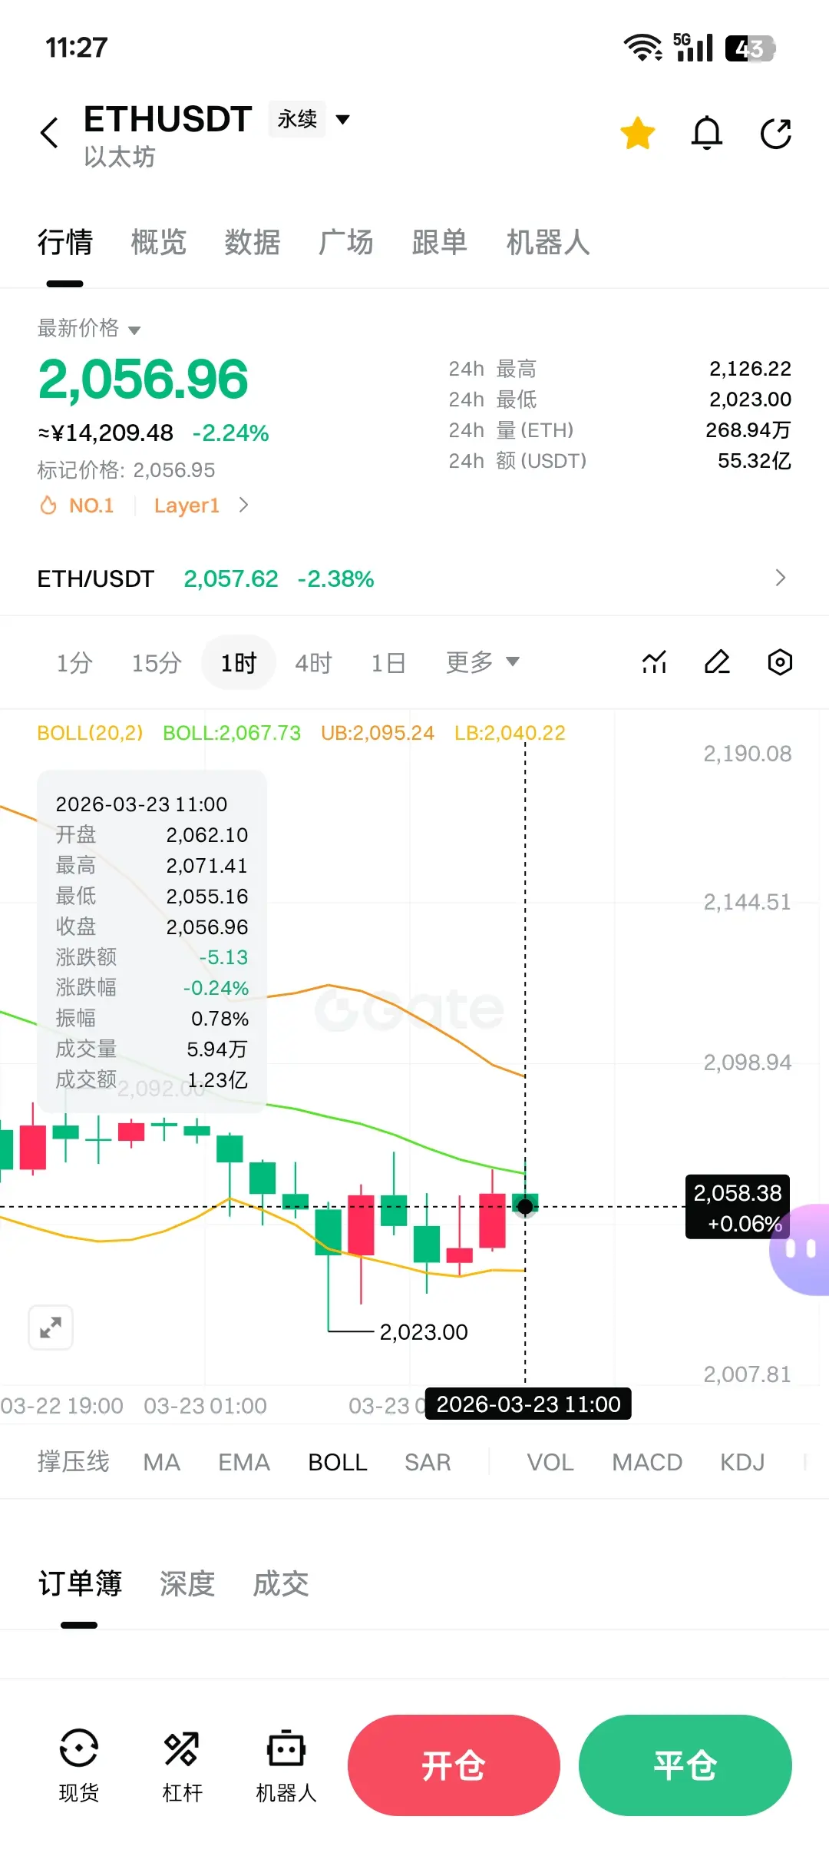Select the 15分 timeframe

pos(157,662)
